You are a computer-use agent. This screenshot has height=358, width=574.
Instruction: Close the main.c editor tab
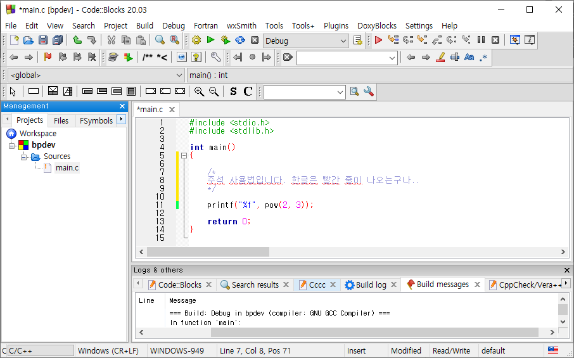pos(172,110)
